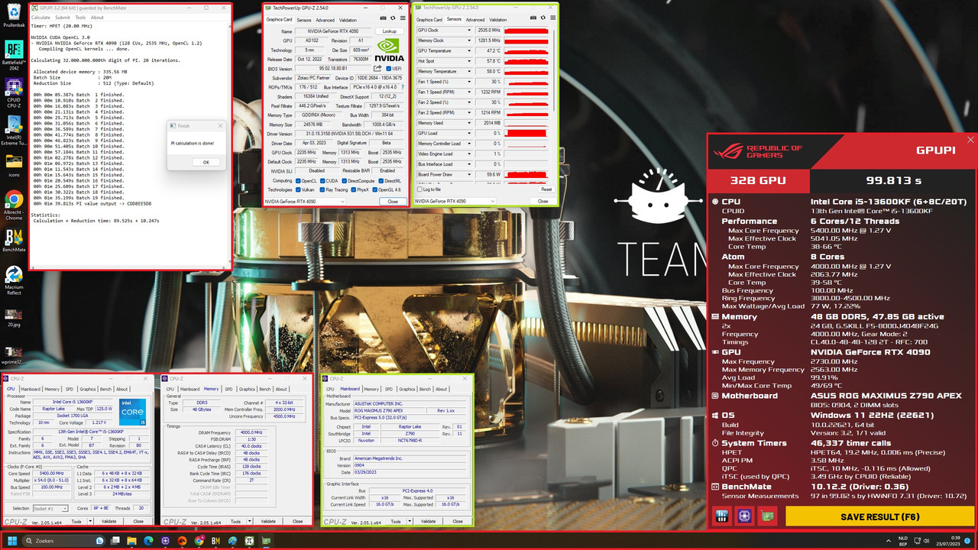Select the Albrecht Chrome desktop shortcut
Image resolution: width=978 pixels, height=550 pixels.
point(14,205)
